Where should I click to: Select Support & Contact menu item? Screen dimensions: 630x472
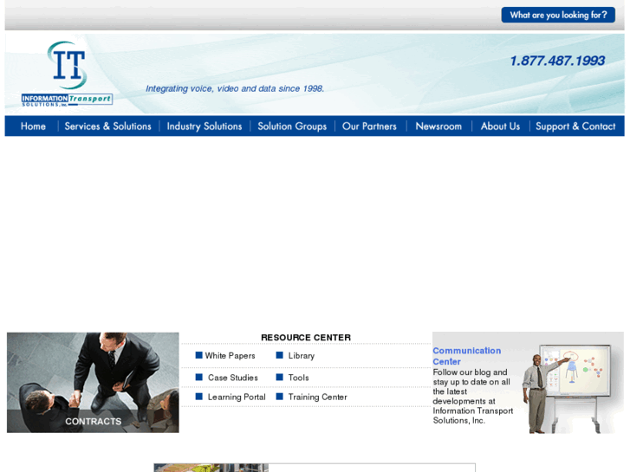click(575, 126)
